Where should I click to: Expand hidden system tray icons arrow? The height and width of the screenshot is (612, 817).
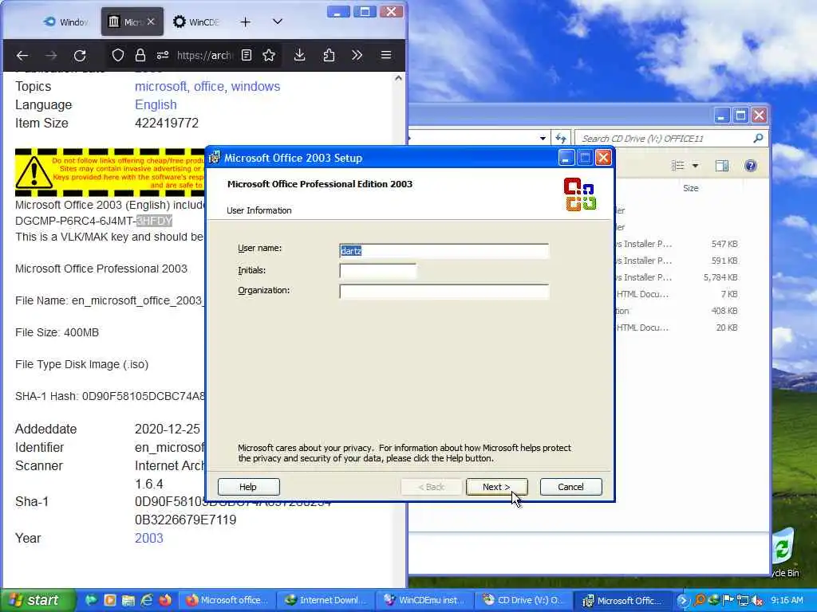click(x=683, y=601)
